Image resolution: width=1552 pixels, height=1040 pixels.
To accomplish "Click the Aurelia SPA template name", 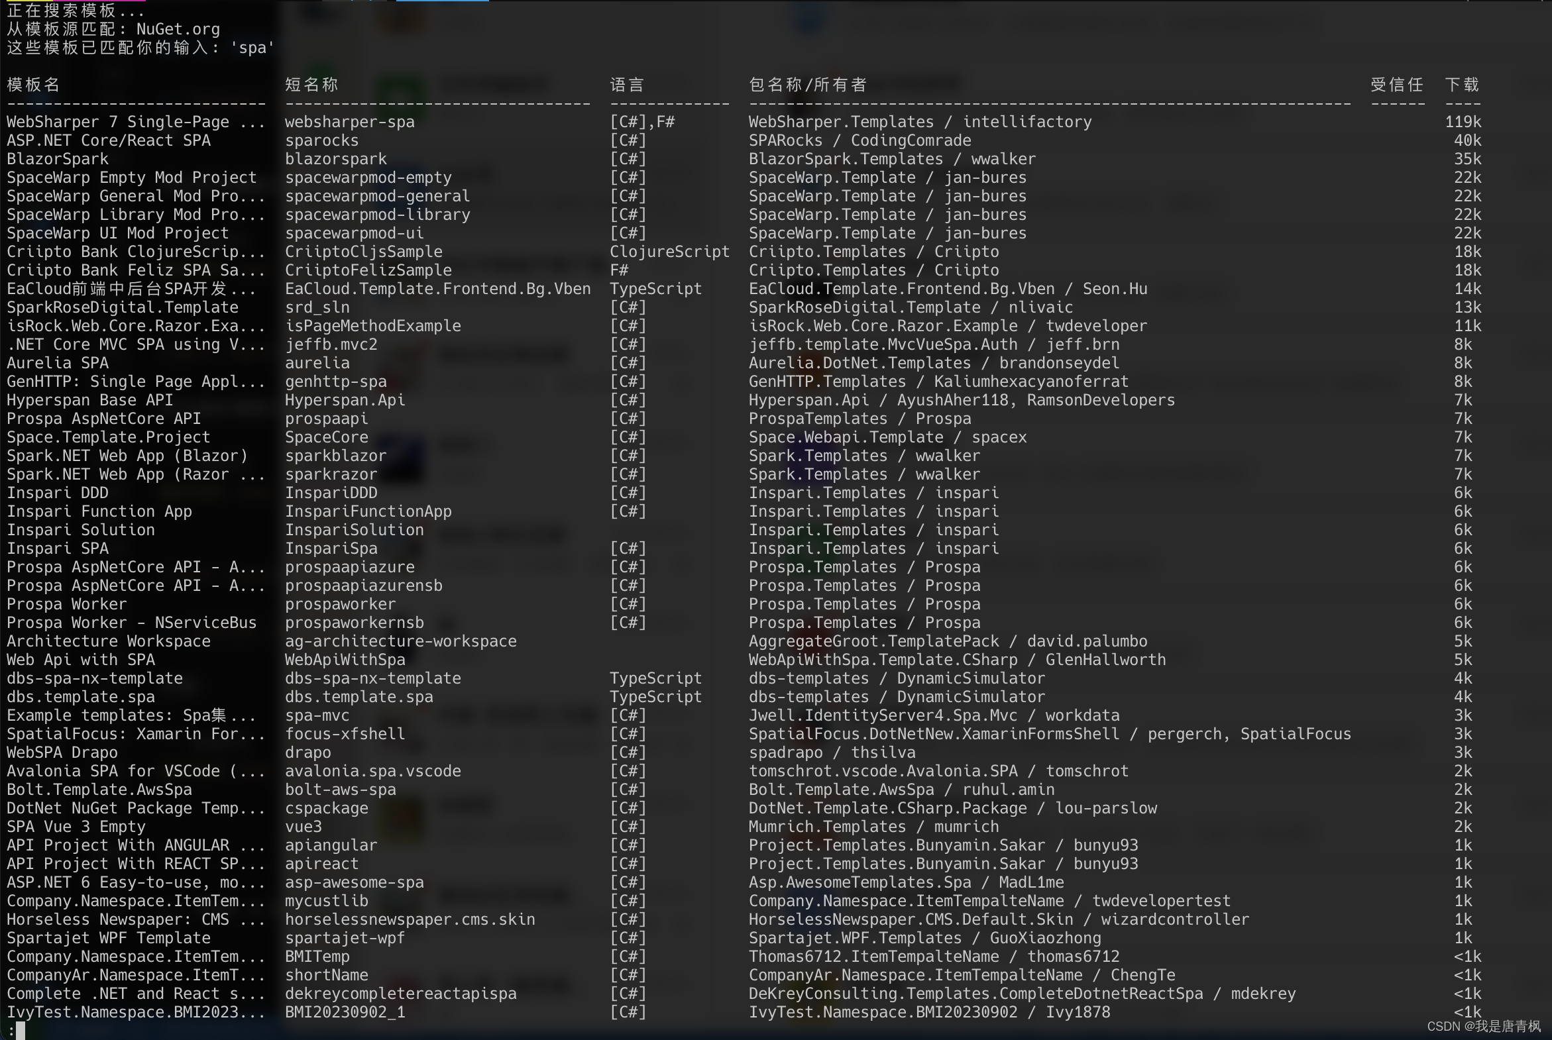I will coord(58,364).
